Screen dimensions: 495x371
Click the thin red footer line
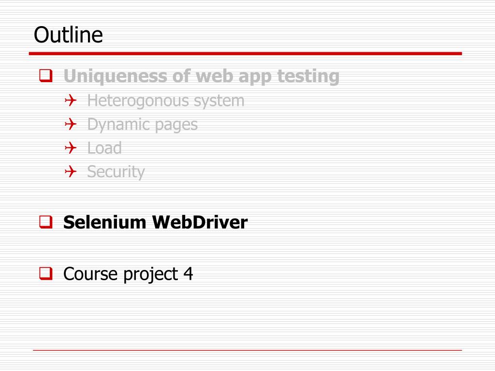point(247,350)
